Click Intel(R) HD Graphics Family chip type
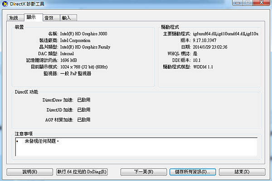The height and width of the screenshot is (181, 272). click(85, 47)
